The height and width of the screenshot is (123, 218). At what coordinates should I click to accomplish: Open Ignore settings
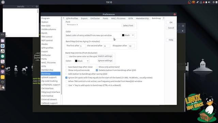(105, 61)
